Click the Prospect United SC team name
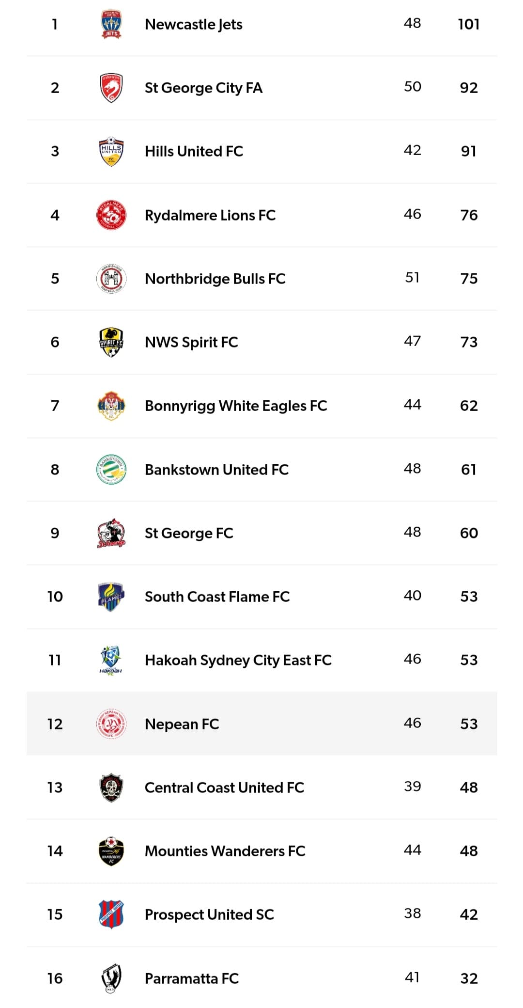Viewport: 523px width, 1008px height. point(209,914)
